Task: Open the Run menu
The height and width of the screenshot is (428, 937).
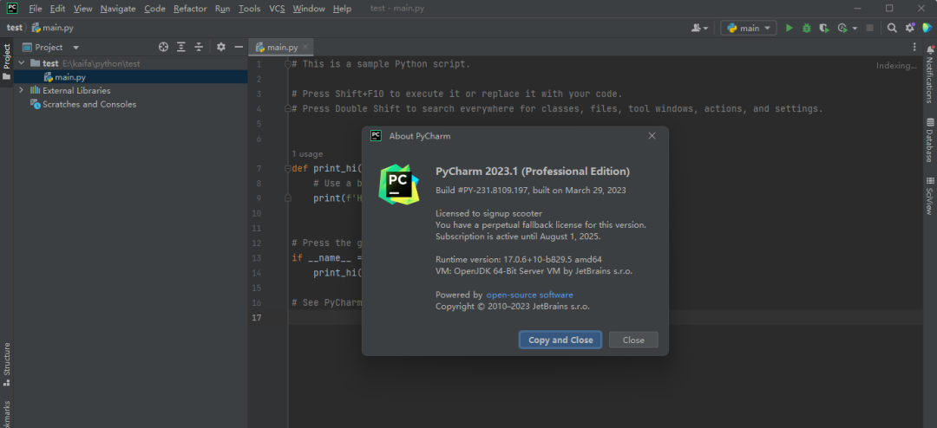Action: coord(222,9)
